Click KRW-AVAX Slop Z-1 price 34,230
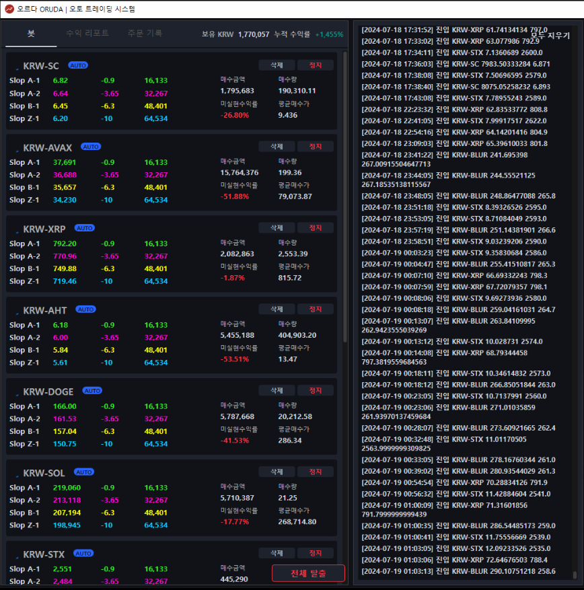This screenshot has height=590, width=584. 65,200
